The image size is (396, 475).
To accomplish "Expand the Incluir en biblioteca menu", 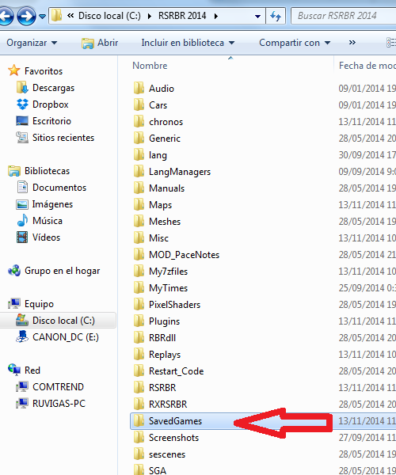I will click(188, 43).
